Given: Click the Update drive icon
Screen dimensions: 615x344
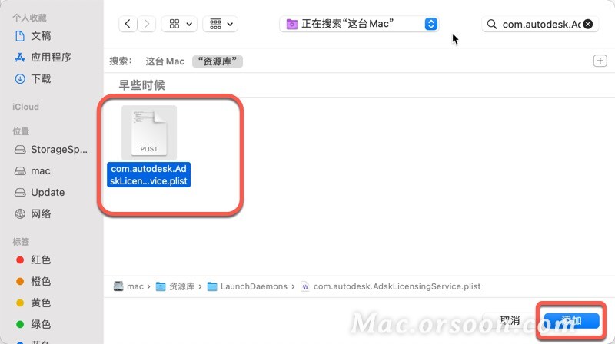Looking at the screenshot, I should tap(20, 193).
